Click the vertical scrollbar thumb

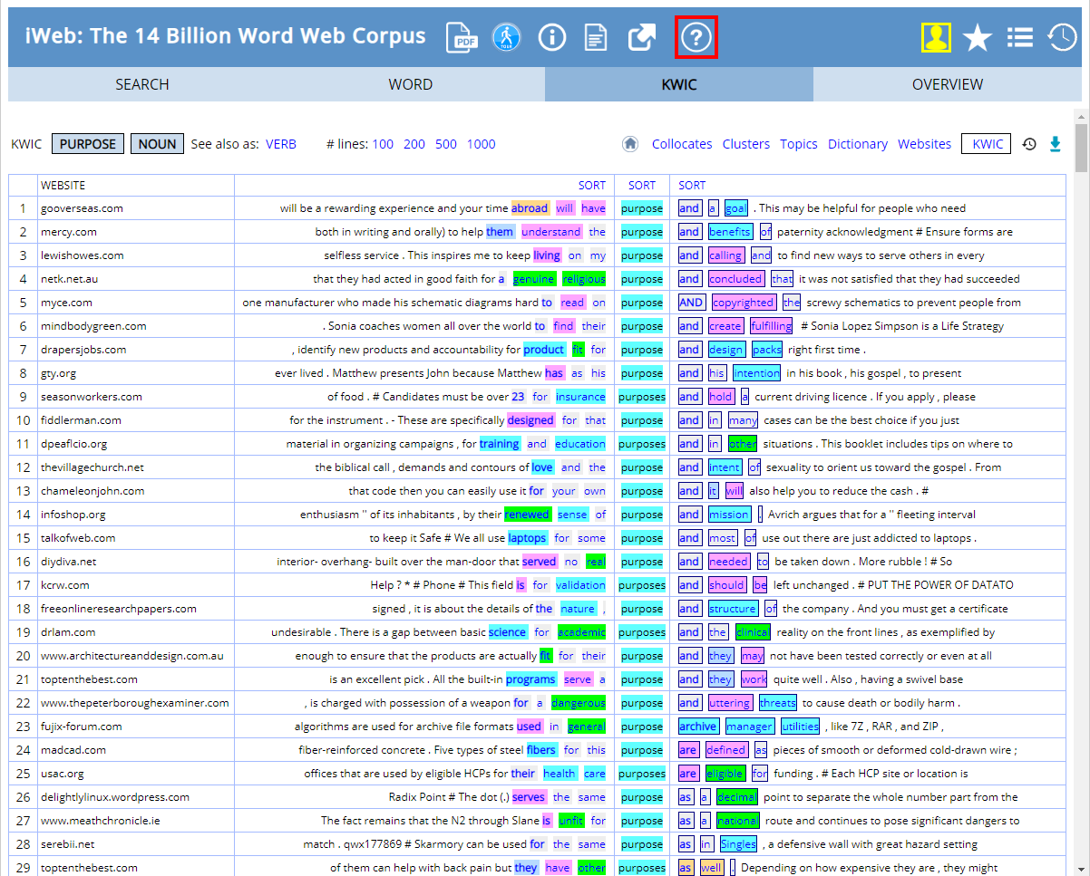[1081, 149]
